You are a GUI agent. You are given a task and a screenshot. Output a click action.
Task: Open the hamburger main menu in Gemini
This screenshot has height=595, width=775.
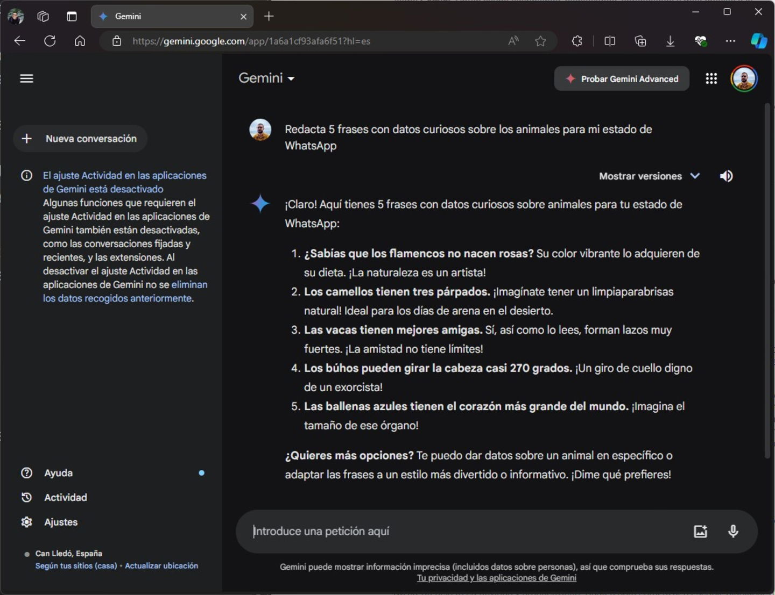26,78
